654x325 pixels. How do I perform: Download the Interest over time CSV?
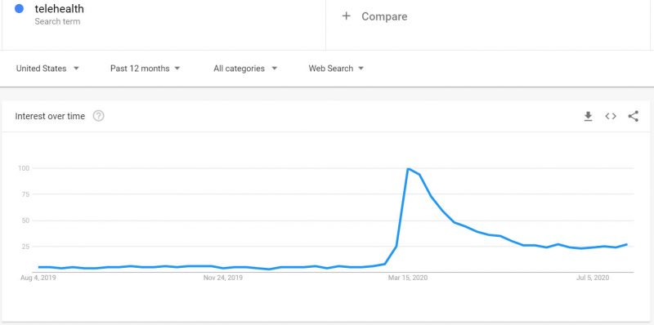pos(588,116)
